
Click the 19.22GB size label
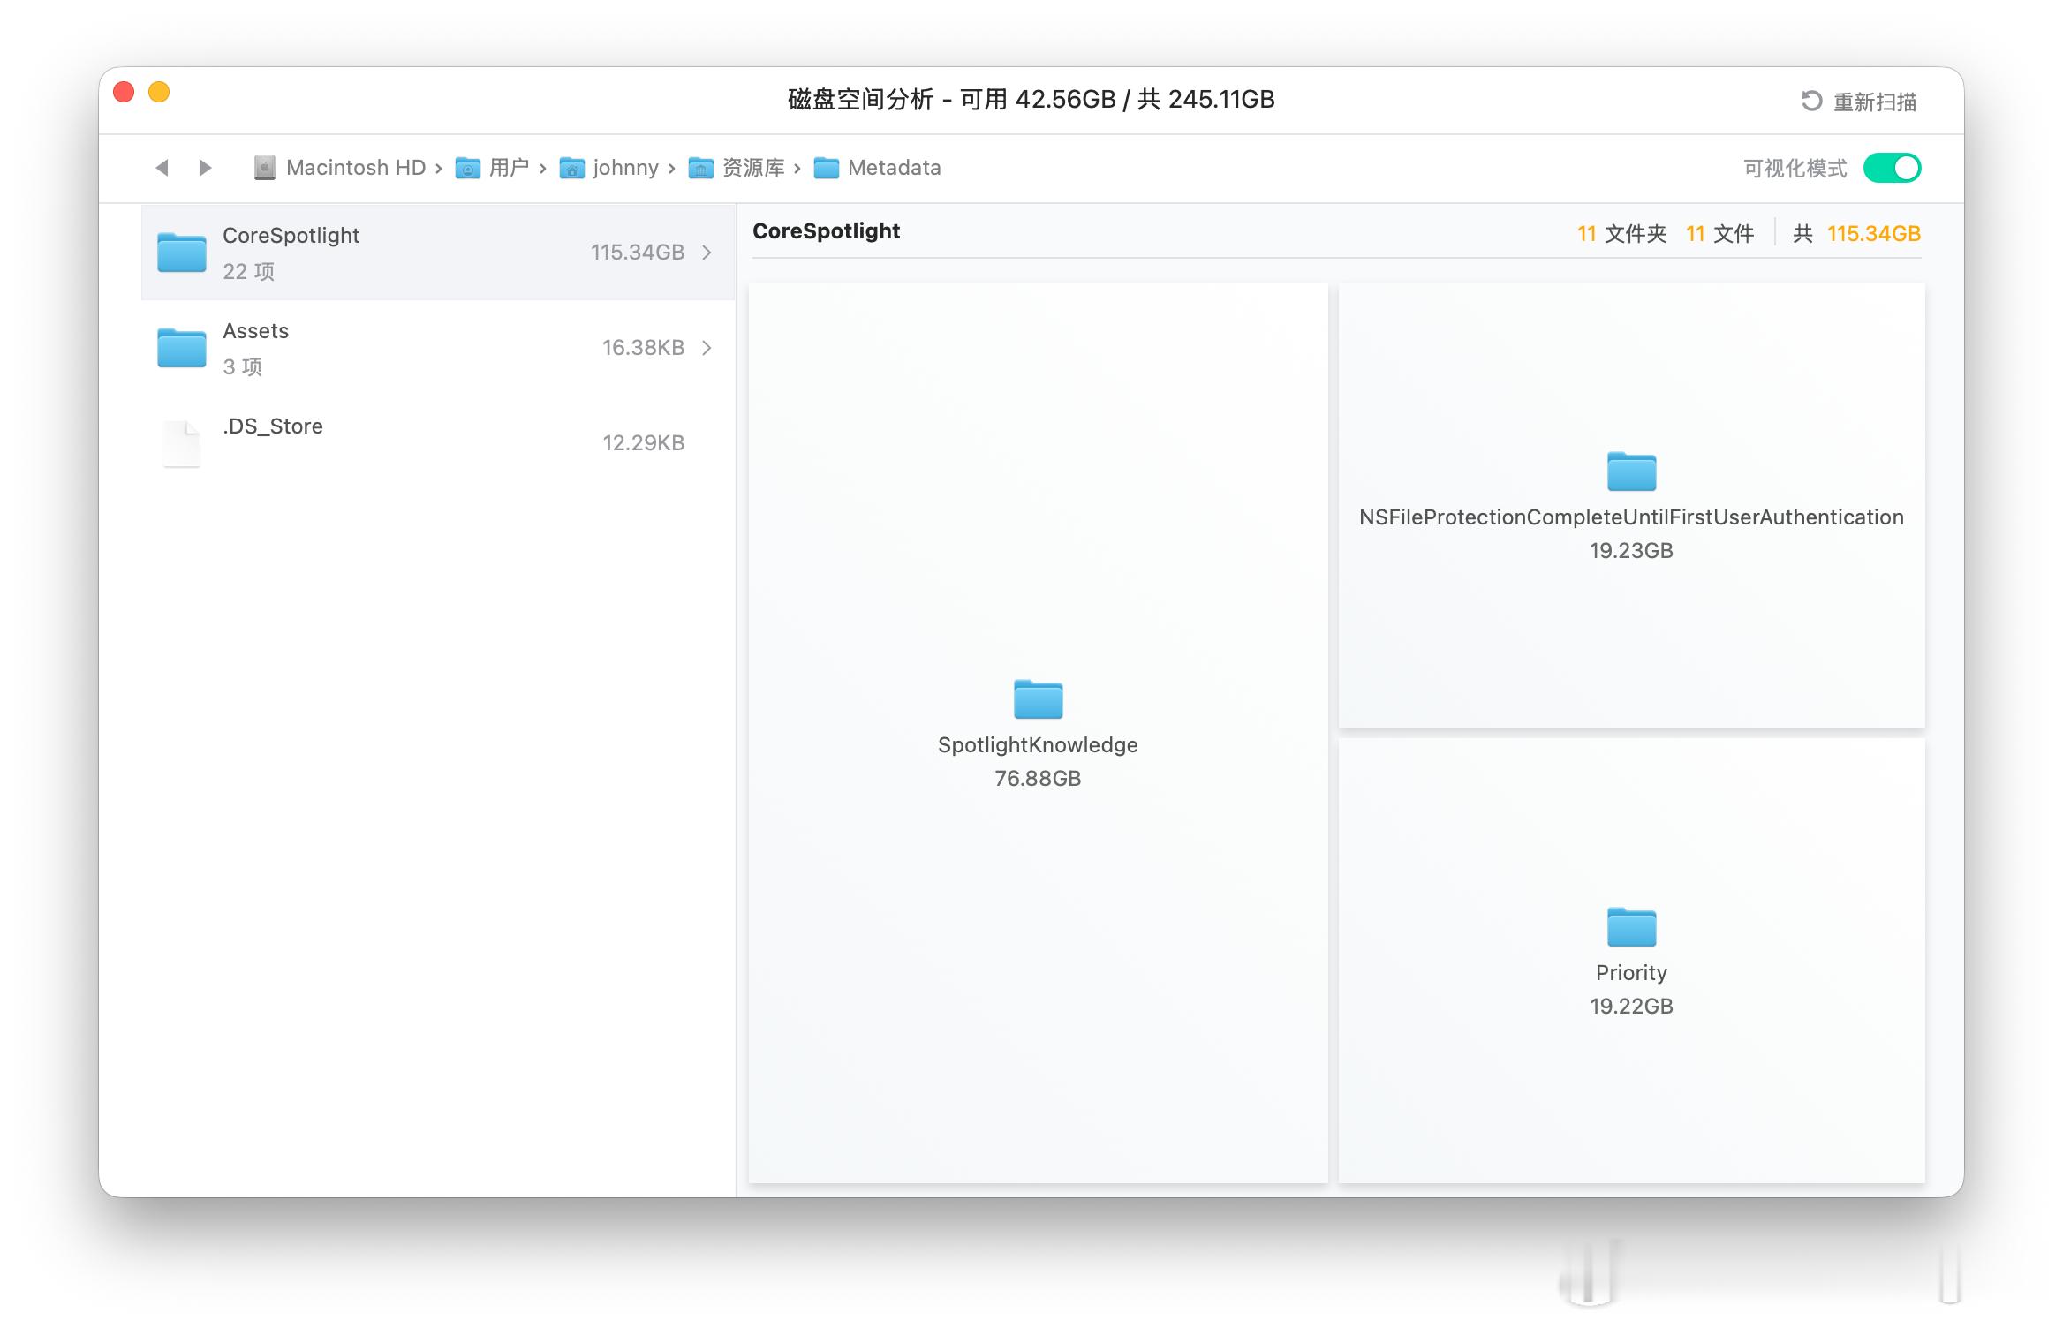(x=1631, y=1006)
